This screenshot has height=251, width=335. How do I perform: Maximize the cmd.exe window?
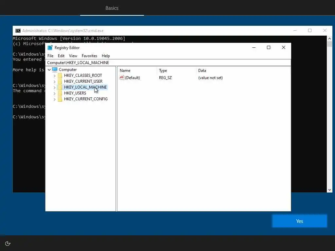click(310, 30)
